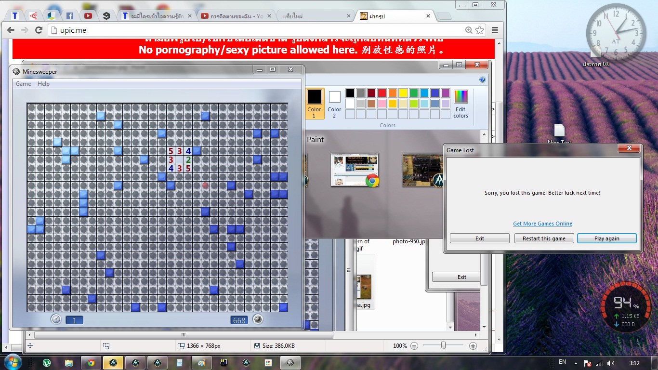This screenshot has width=658, height=370.
Task: Click the Exit button in the hidden dialog behind Game Lost
Action: [x=456, y=277]
